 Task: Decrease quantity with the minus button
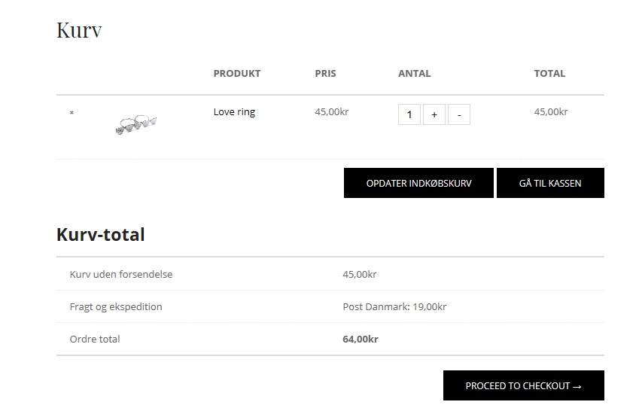coord(459,114)
